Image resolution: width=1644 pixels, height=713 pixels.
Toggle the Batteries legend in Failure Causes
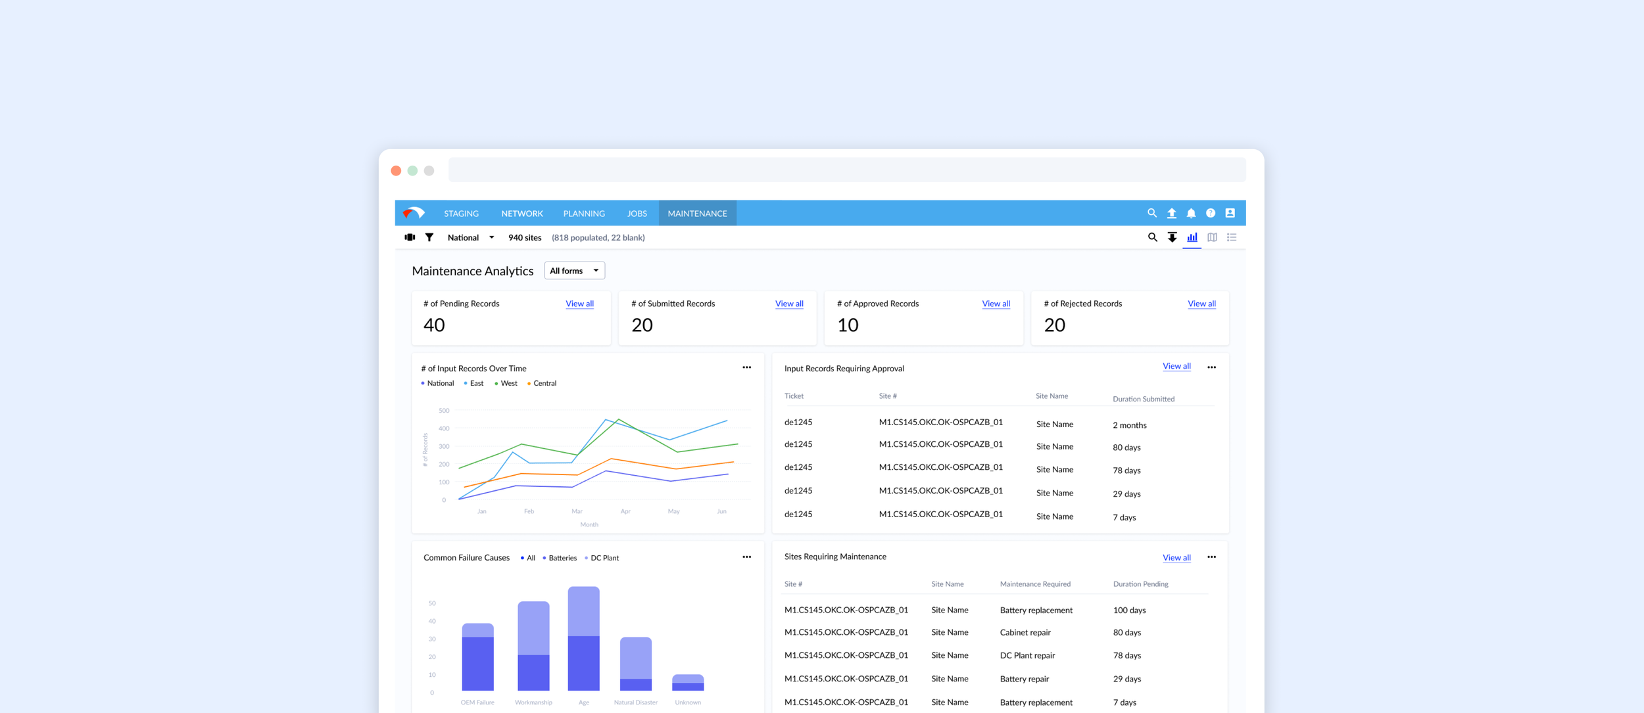pos(560,558)
